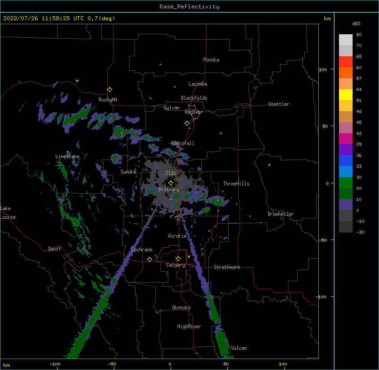The image size is (379, 370).
Task: Click the 80 value on the dBZ scale
Action: click(359, 35)
